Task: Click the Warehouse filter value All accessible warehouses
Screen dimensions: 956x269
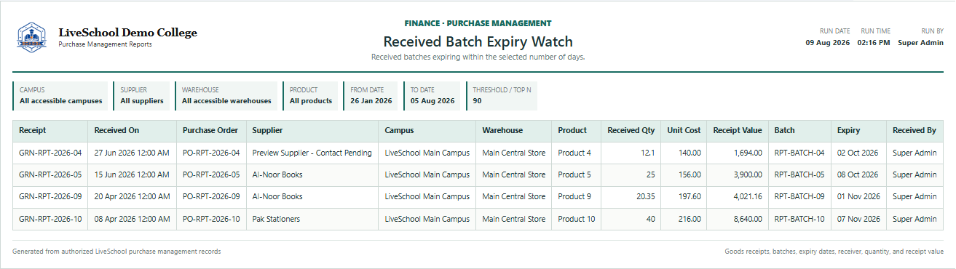Action: [226, 101]
